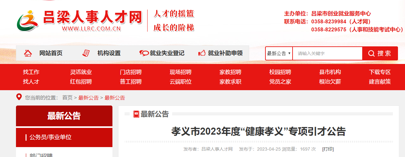Viewport: 405px width, 157px height.
Task: Click the [打印] print link
Action: pos(328,149)
